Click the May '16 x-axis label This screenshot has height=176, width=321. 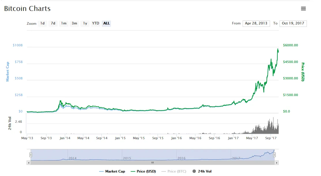(x=195, y=138)
